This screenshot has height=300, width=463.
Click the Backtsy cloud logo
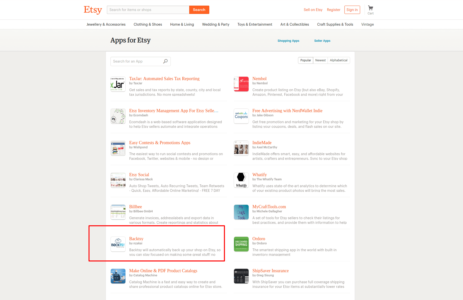(x=118, y=244)
